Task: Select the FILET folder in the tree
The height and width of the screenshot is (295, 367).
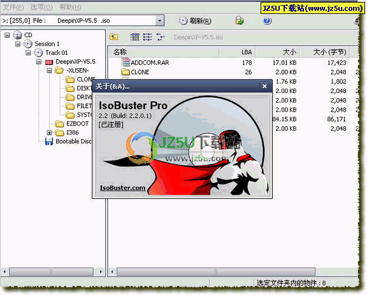Action: (x=78, y=106)
